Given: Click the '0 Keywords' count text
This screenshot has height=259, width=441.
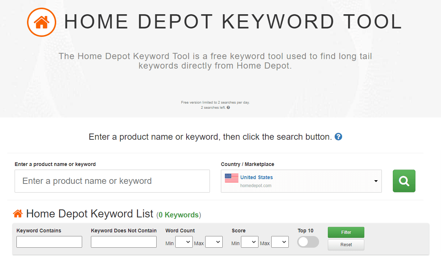Looking at the screenshot, I should [x=179, y=215].
